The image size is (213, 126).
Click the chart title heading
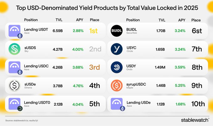106,7
